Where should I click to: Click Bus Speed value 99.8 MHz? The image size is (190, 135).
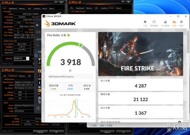22,50
